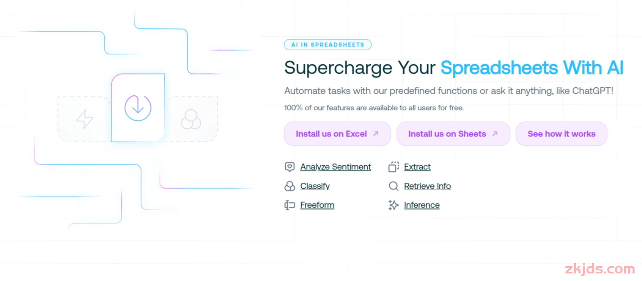Click the Freeform text cursor icon
This screenshot has height=281, width=642.
pyautogui.click(x=290, y=205)
